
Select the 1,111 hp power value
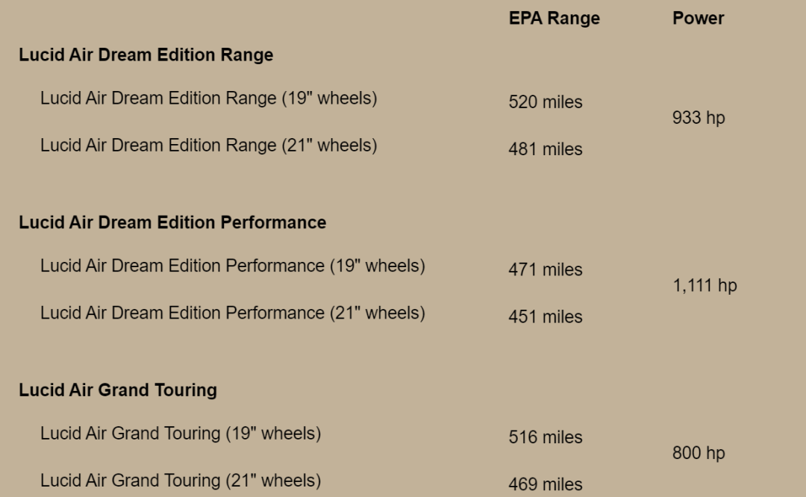(x=705, y=286)
